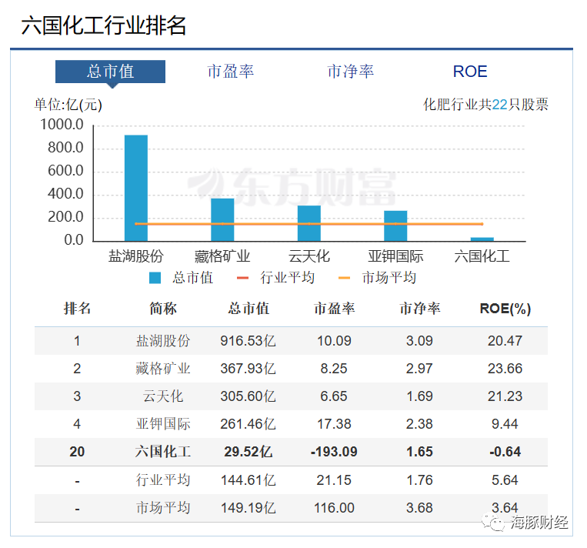Open the 市净率 tab
Image resolution: width=587 pixels, height=548 pixels.
point(350,72)
